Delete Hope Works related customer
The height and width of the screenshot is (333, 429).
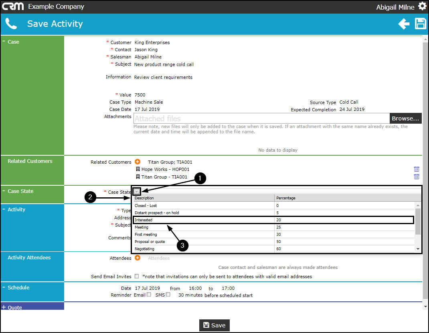[x=417, y=169]
